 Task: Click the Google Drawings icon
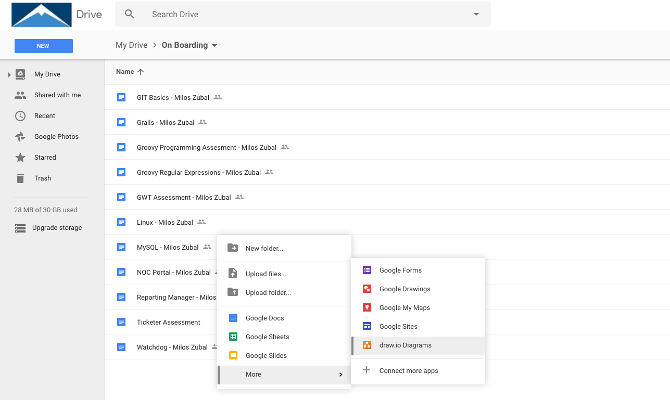367,289
